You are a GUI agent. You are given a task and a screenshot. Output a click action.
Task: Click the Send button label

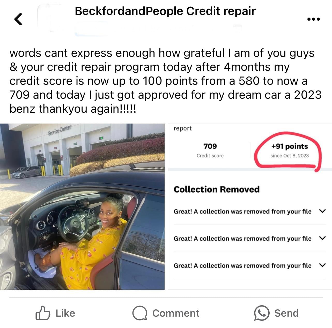[x=286, y=313]
